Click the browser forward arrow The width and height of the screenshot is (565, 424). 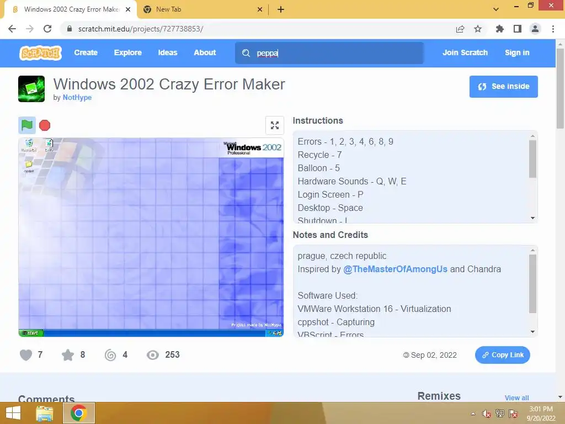click(x=30, y=29)
